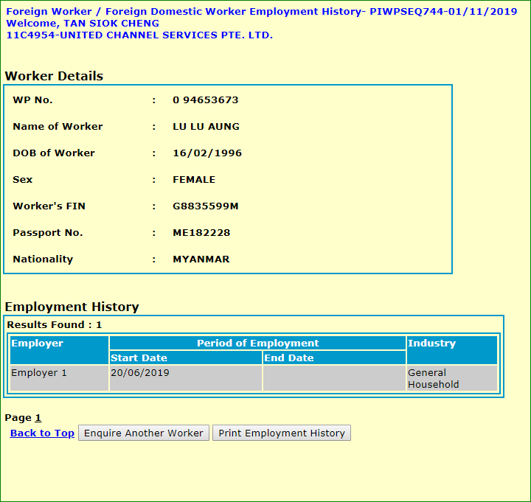The width and height of the screenshot is (531, 502).
Task: Select the worker name LU LU AUNG
Action: [206, 127]
